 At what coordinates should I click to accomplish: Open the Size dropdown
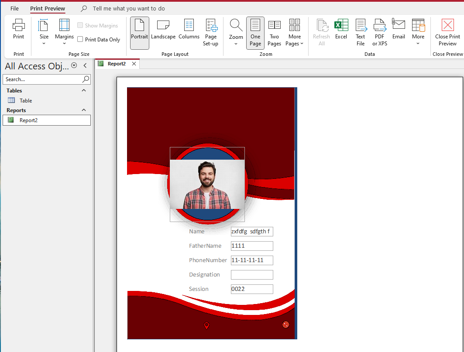click(x=44, y=33)
